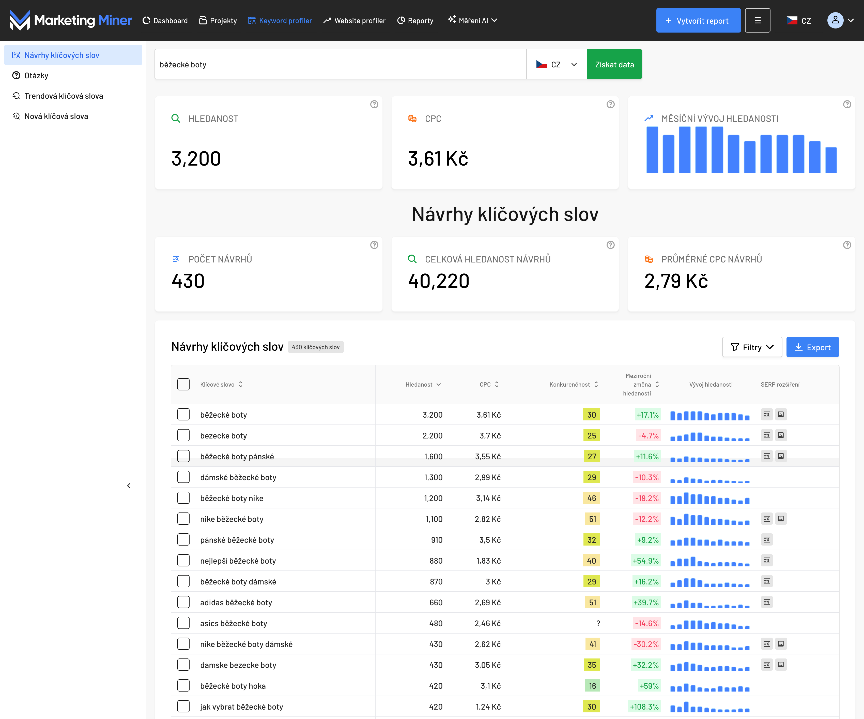864x719 pixels.
Task: Check the box for běžecké boty nike
Action: [183, 498]
